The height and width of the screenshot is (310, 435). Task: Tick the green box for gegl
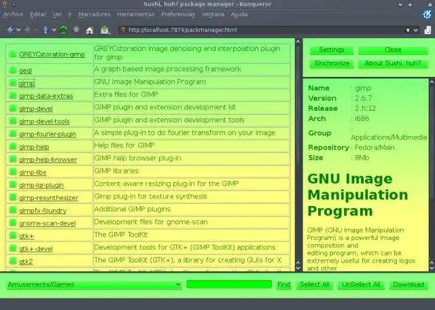pos(13,70)
